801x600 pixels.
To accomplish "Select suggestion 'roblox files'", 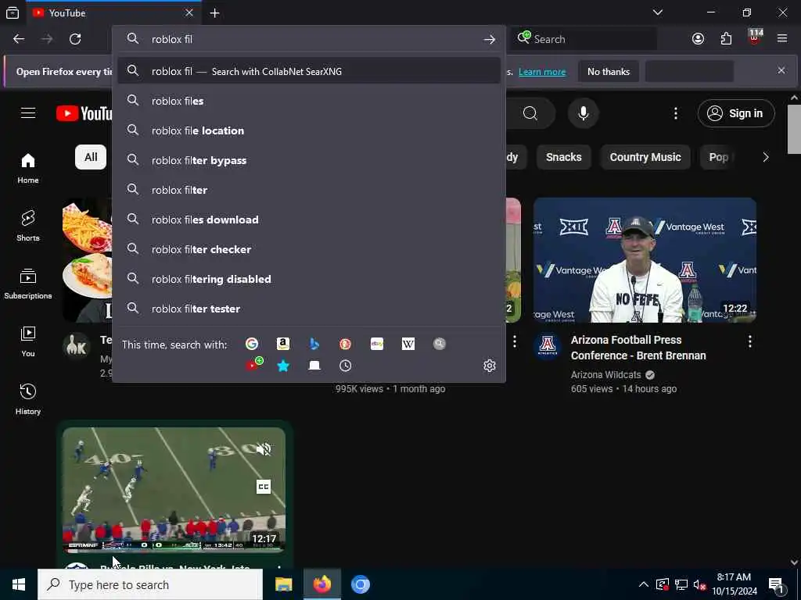I will pyautogui.click(x=308, y=101).
